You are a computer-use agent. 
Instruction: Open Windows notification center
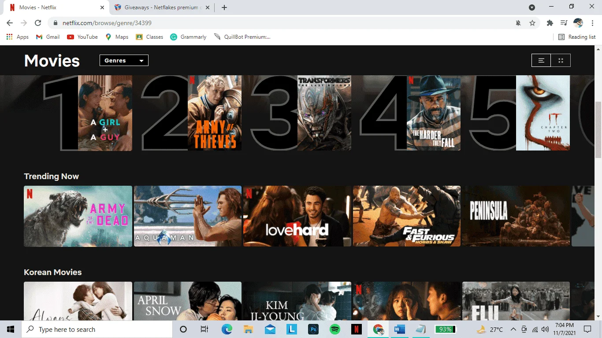pyautogui.click(x=587, y=329)
